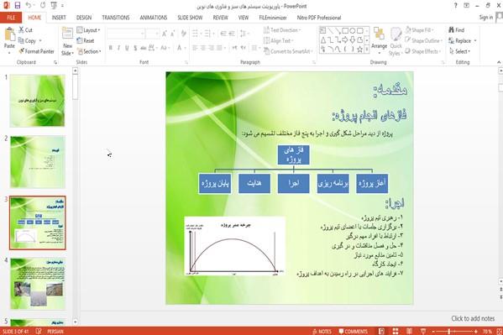Switch to ANIMATIONS tab

154,18
